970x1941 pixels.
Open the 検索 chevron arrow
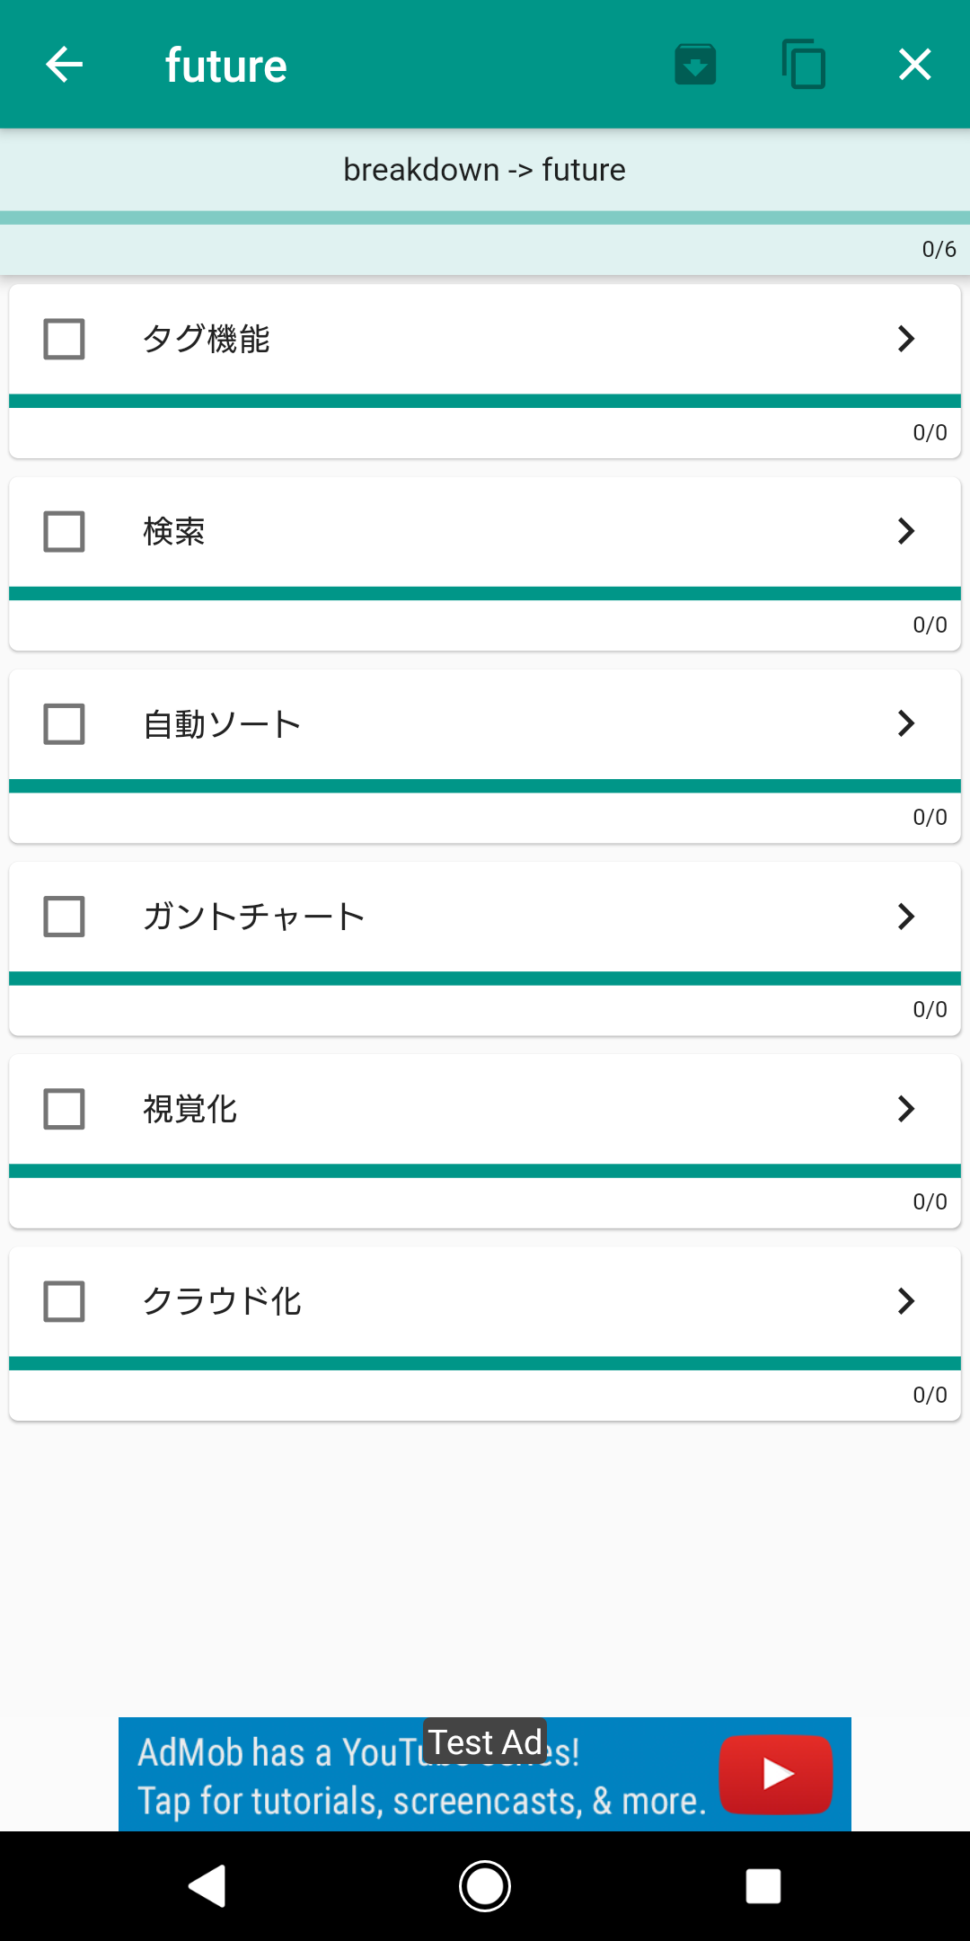906,531
